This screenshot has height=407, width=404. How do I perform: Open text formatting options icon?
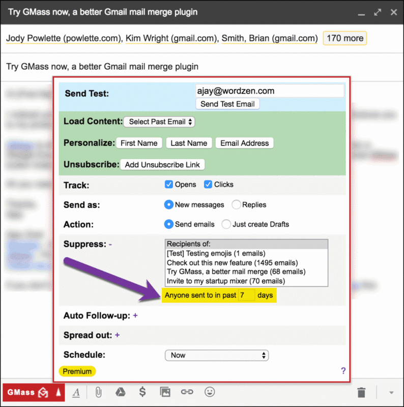76,392
